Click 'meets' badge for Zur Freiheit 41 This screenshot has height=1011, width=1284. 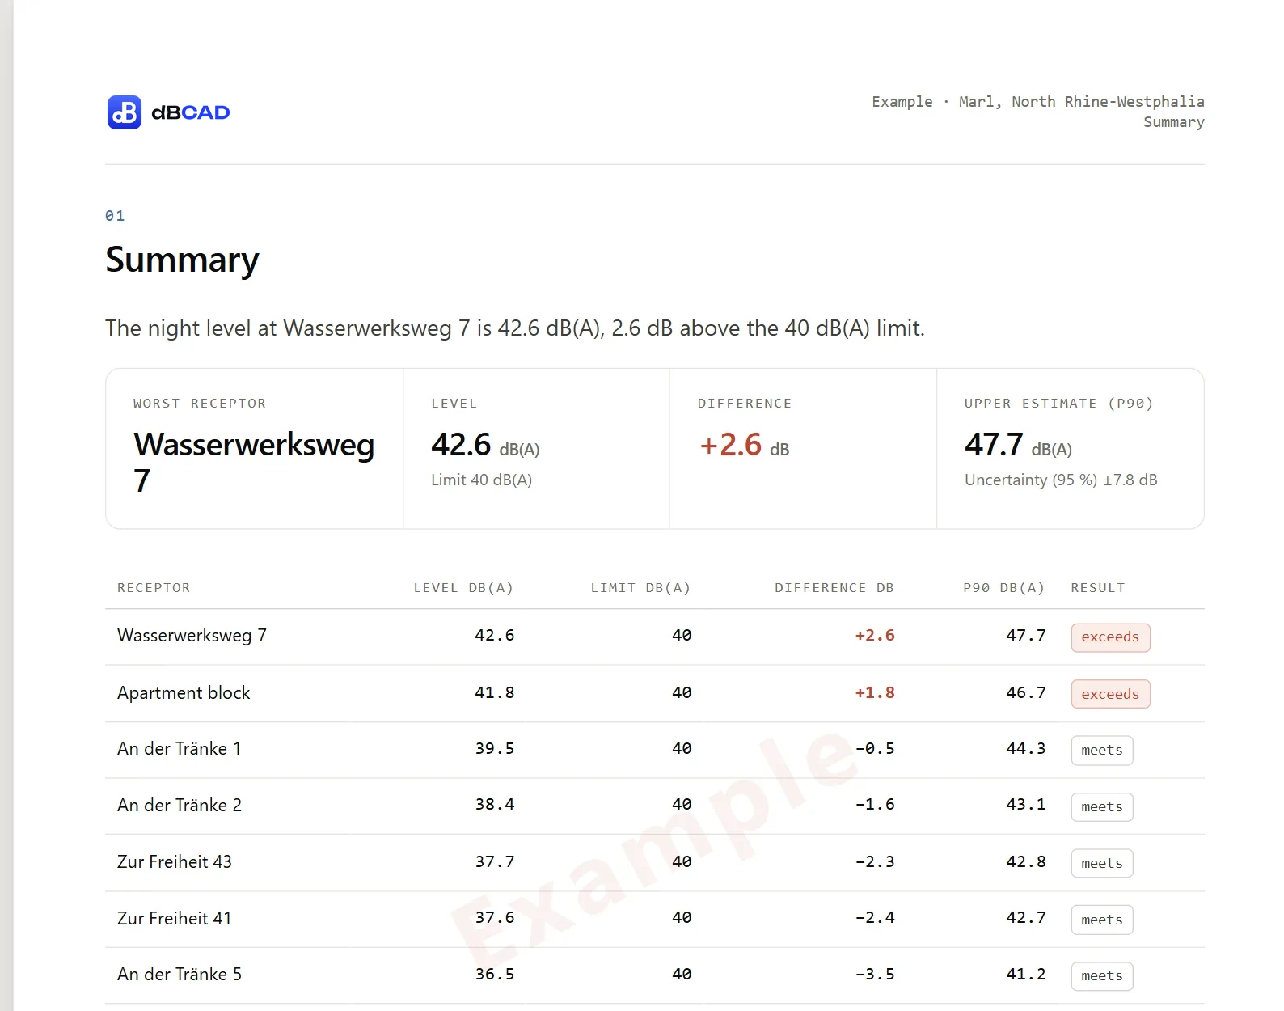point(1102,920)
